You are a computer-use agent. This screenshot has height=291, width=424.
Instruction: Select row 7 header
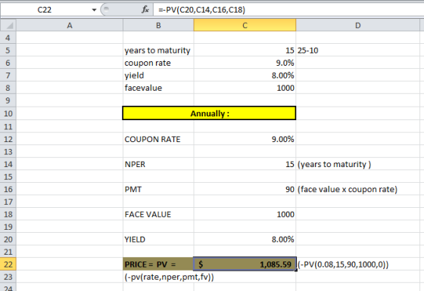pos(8,75)
